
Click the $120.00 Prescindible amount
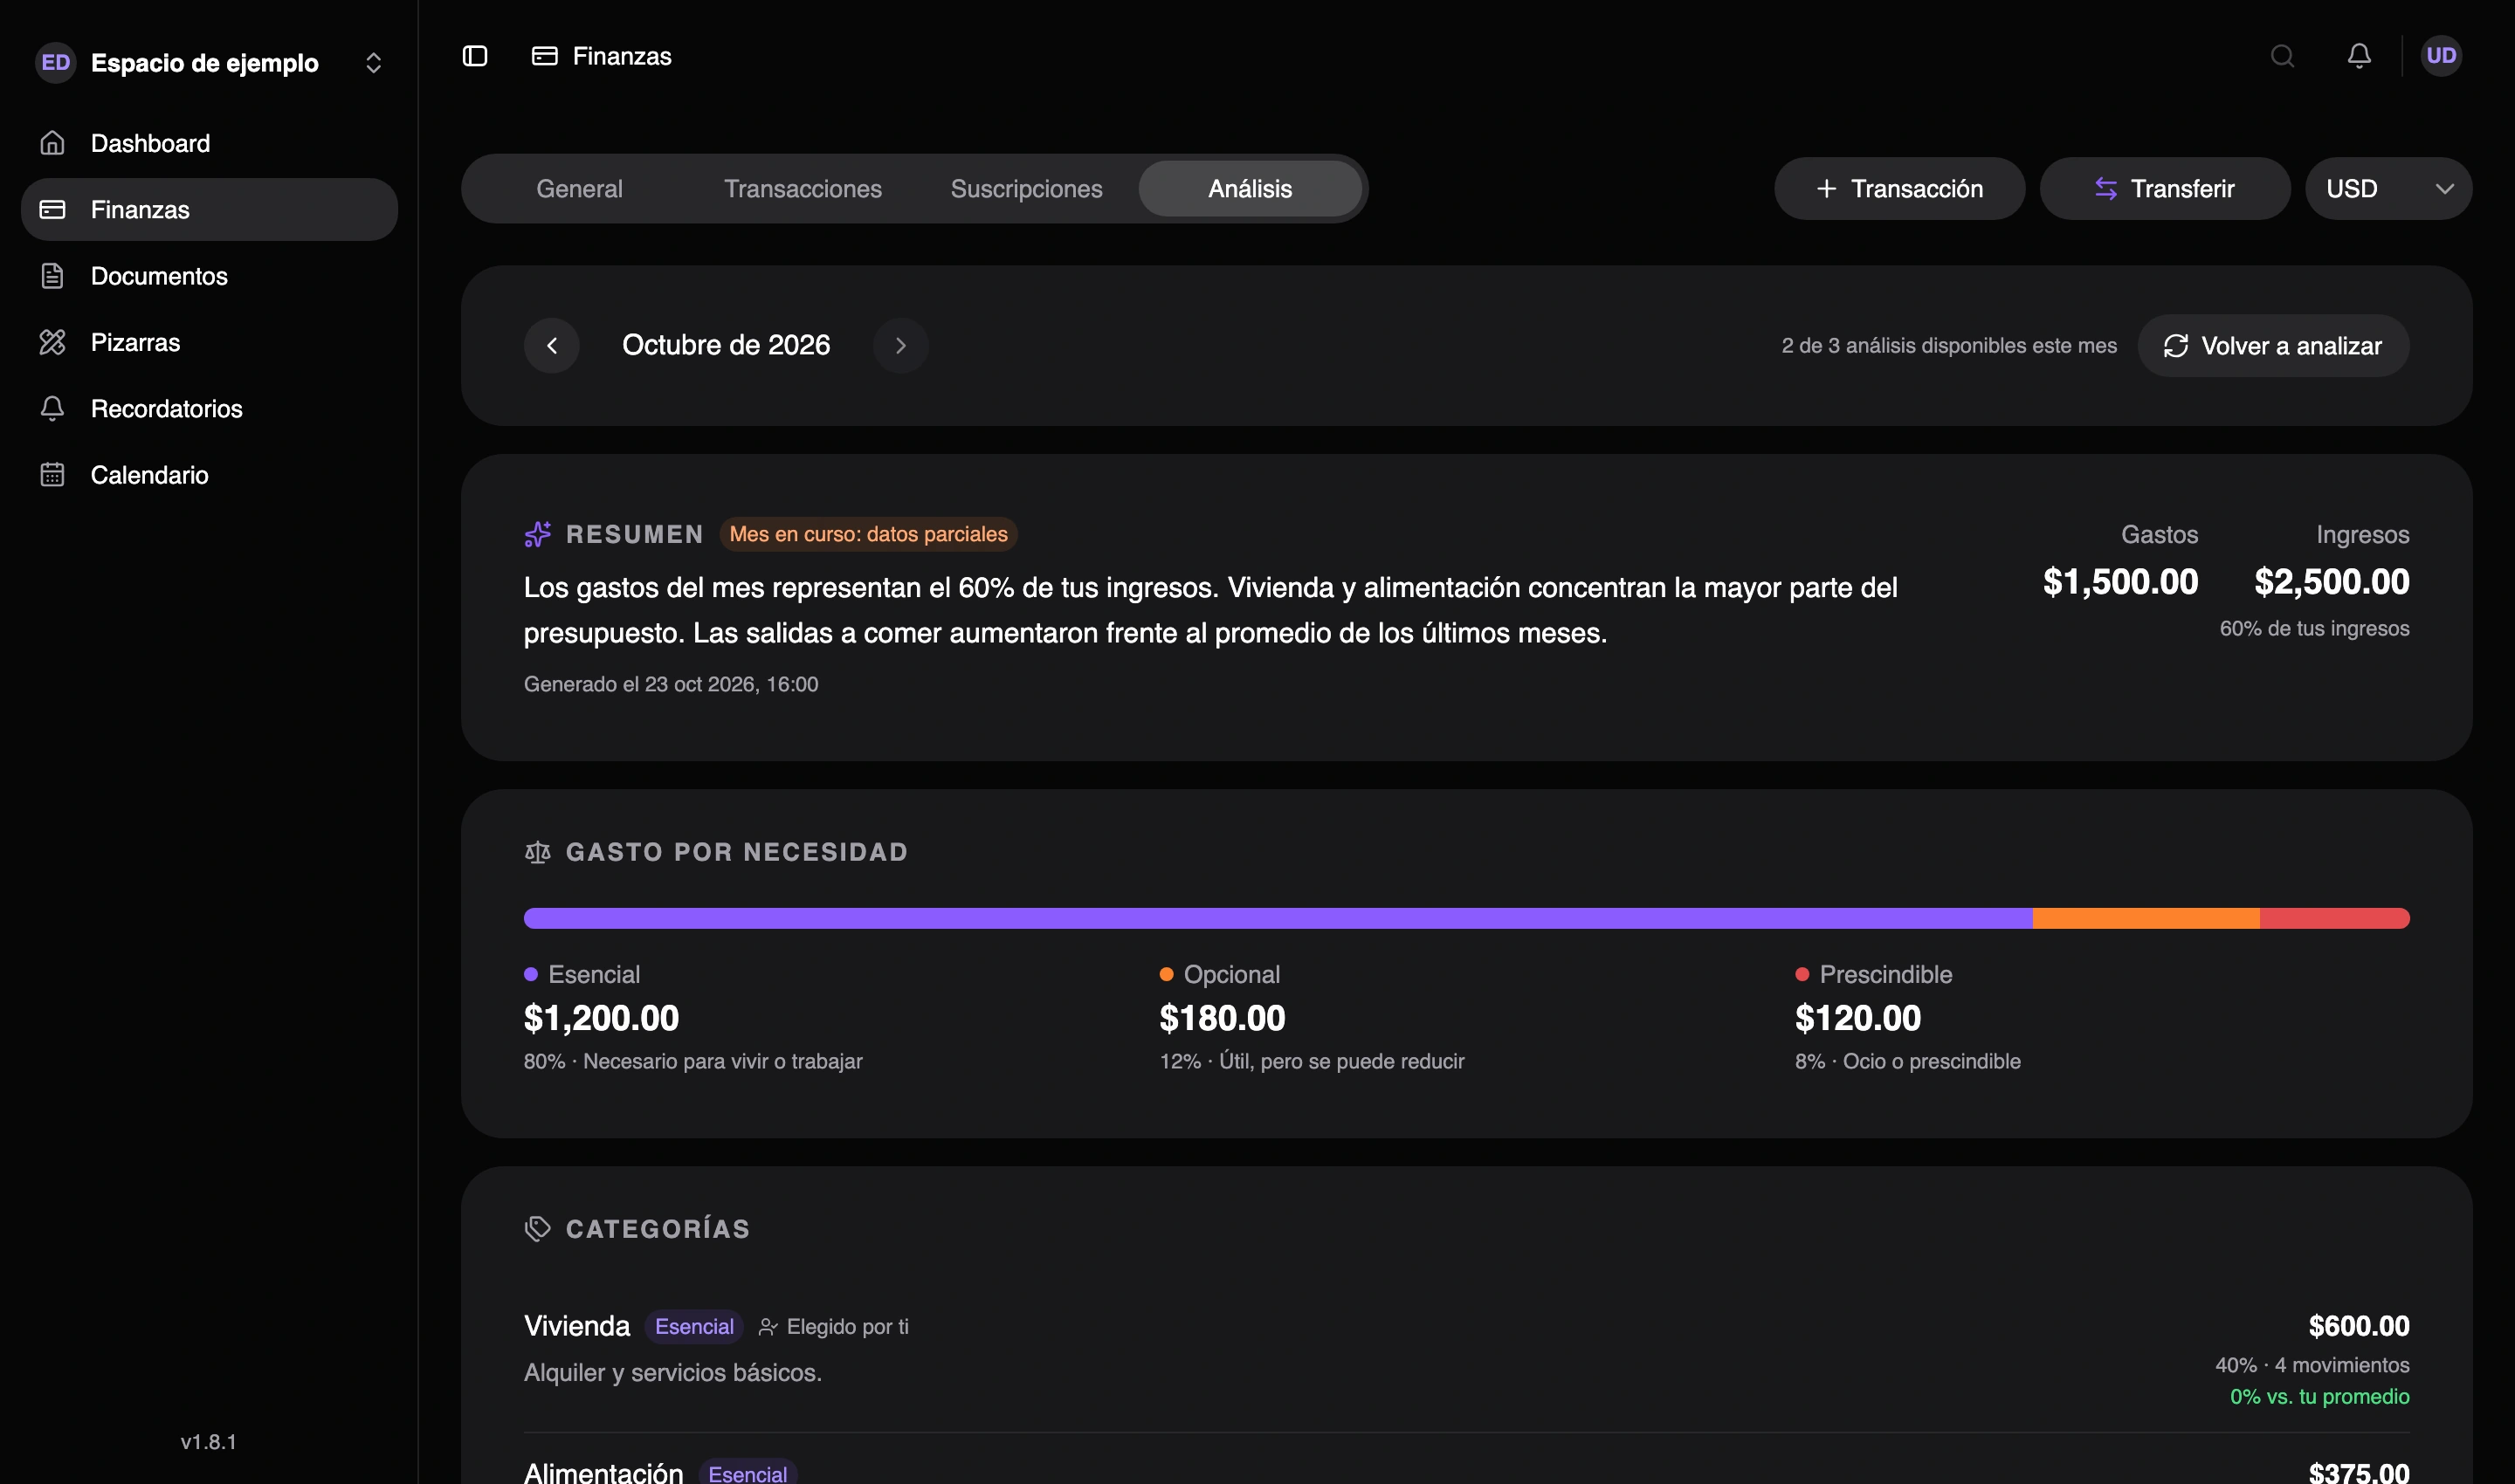(1857, 1018)
